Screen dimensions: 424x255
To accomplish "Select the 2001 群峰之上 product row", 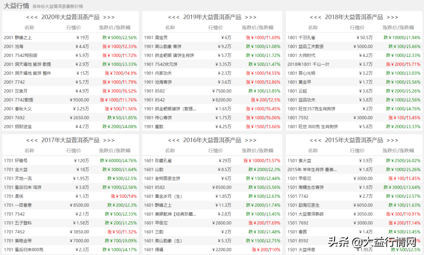I will tap(70, 38).
